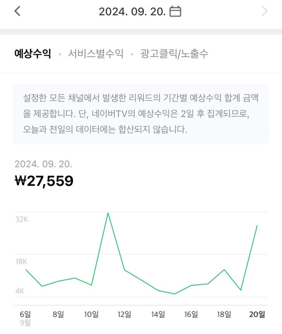Tap the gray date above ₩27,559

point(43,164)
